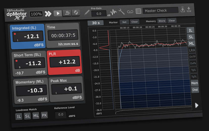Click the sync refresh arrows button
Screen dimensions: 209x131
pos(76,13)
